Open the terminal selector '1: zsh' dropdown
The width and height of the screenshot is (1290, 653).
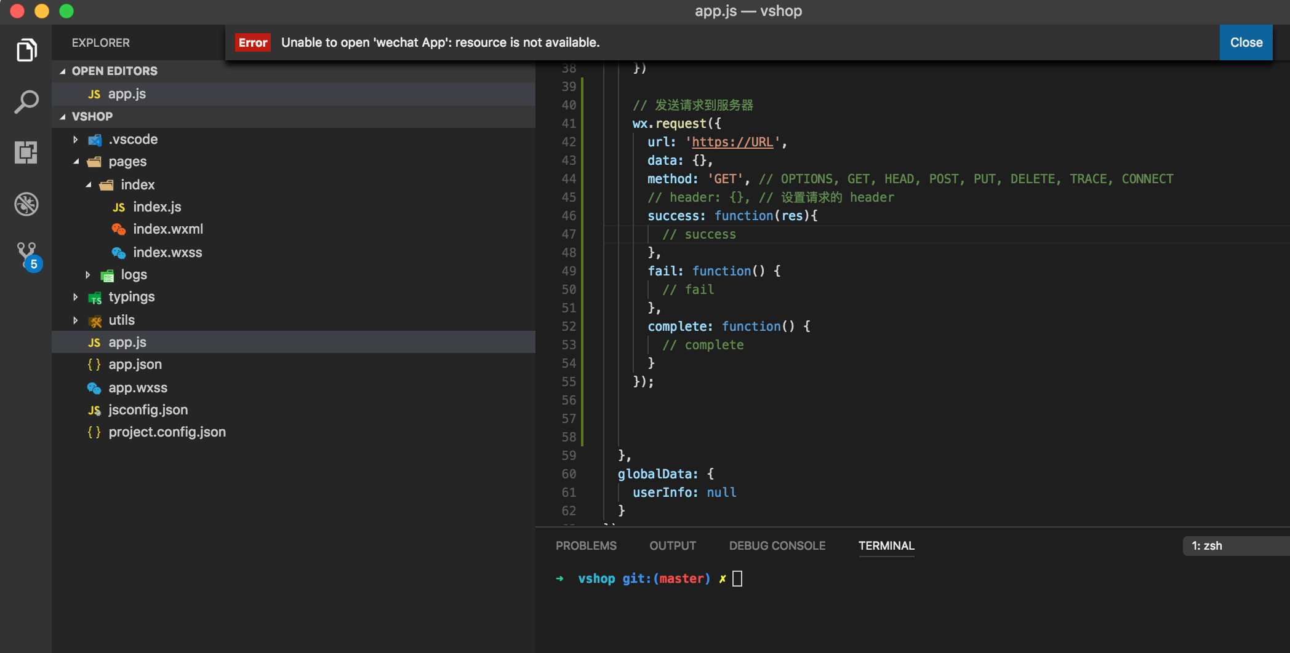coord(1236,546)
